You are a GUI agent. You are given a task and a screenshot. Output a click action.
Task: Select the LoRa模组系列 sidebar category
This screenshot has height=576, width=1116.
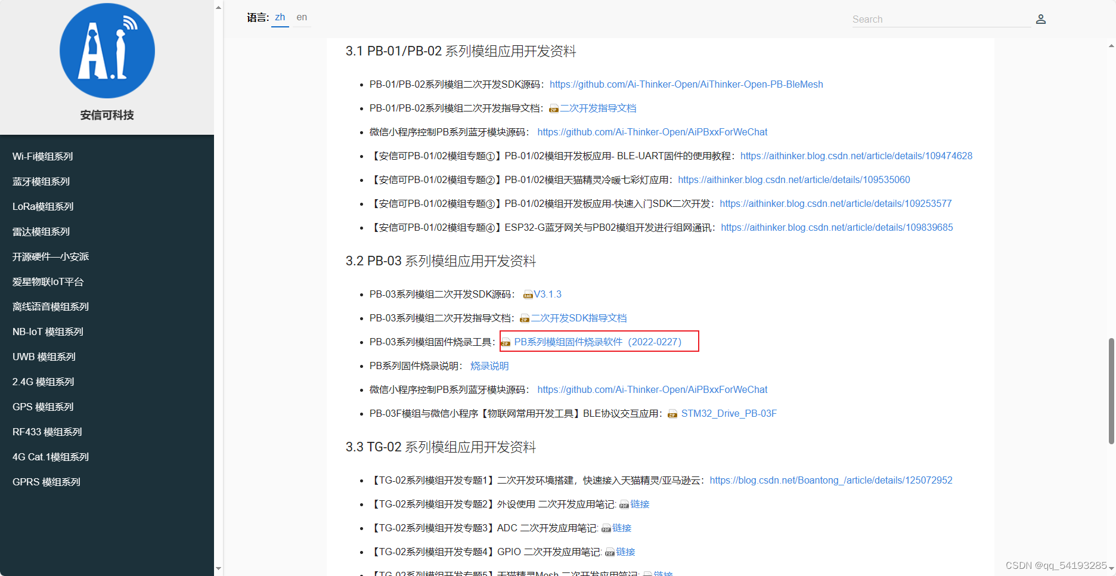tap(42, 206)
